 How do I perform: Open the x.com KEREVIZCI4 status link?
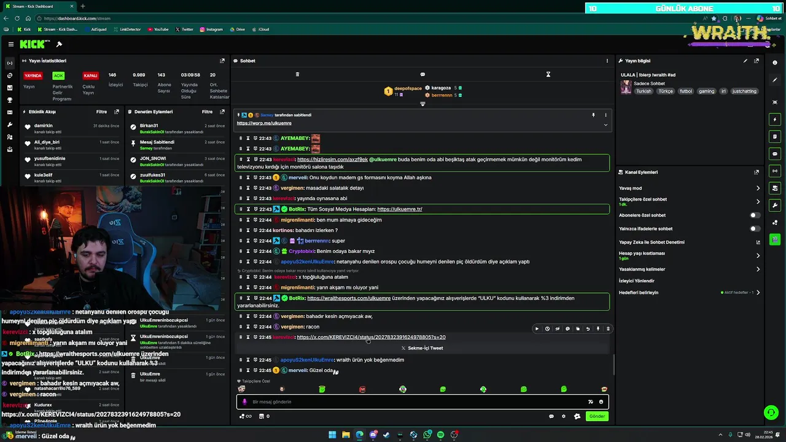[x=371, y=337]
